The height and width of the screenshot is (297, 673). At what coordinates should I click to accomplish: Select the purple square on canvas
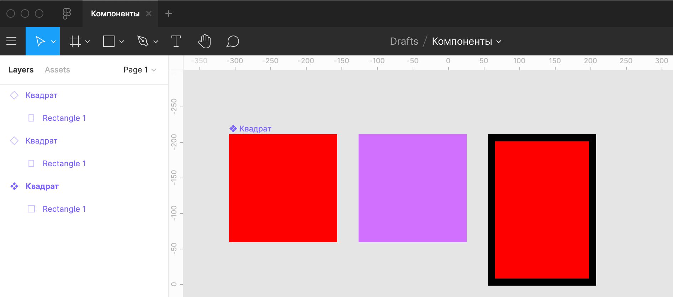412,188
